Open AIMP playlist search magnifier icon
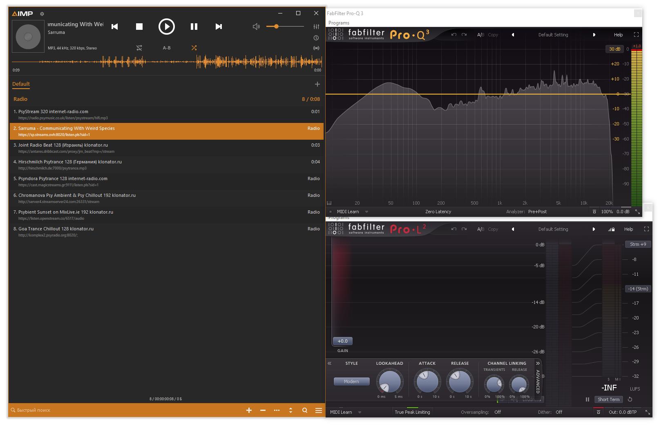Image resolution: width=659 pixels, height=426 pixels. click(305, 410)
